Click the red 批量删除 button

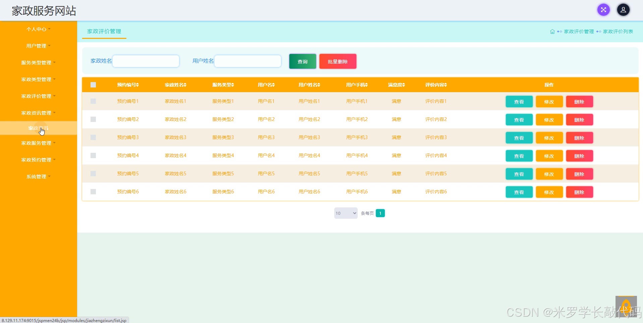coord(338,61)
